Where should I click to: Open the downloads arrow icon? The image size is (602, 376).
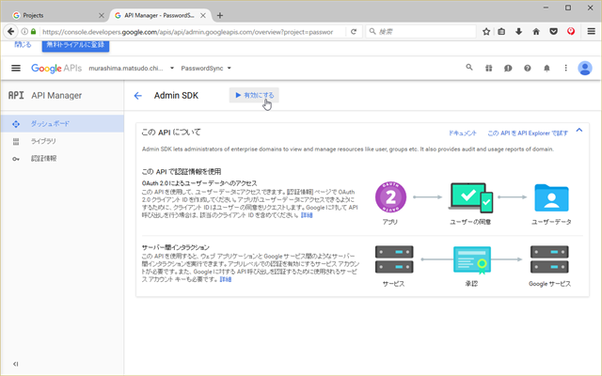[x=518, y=31]
